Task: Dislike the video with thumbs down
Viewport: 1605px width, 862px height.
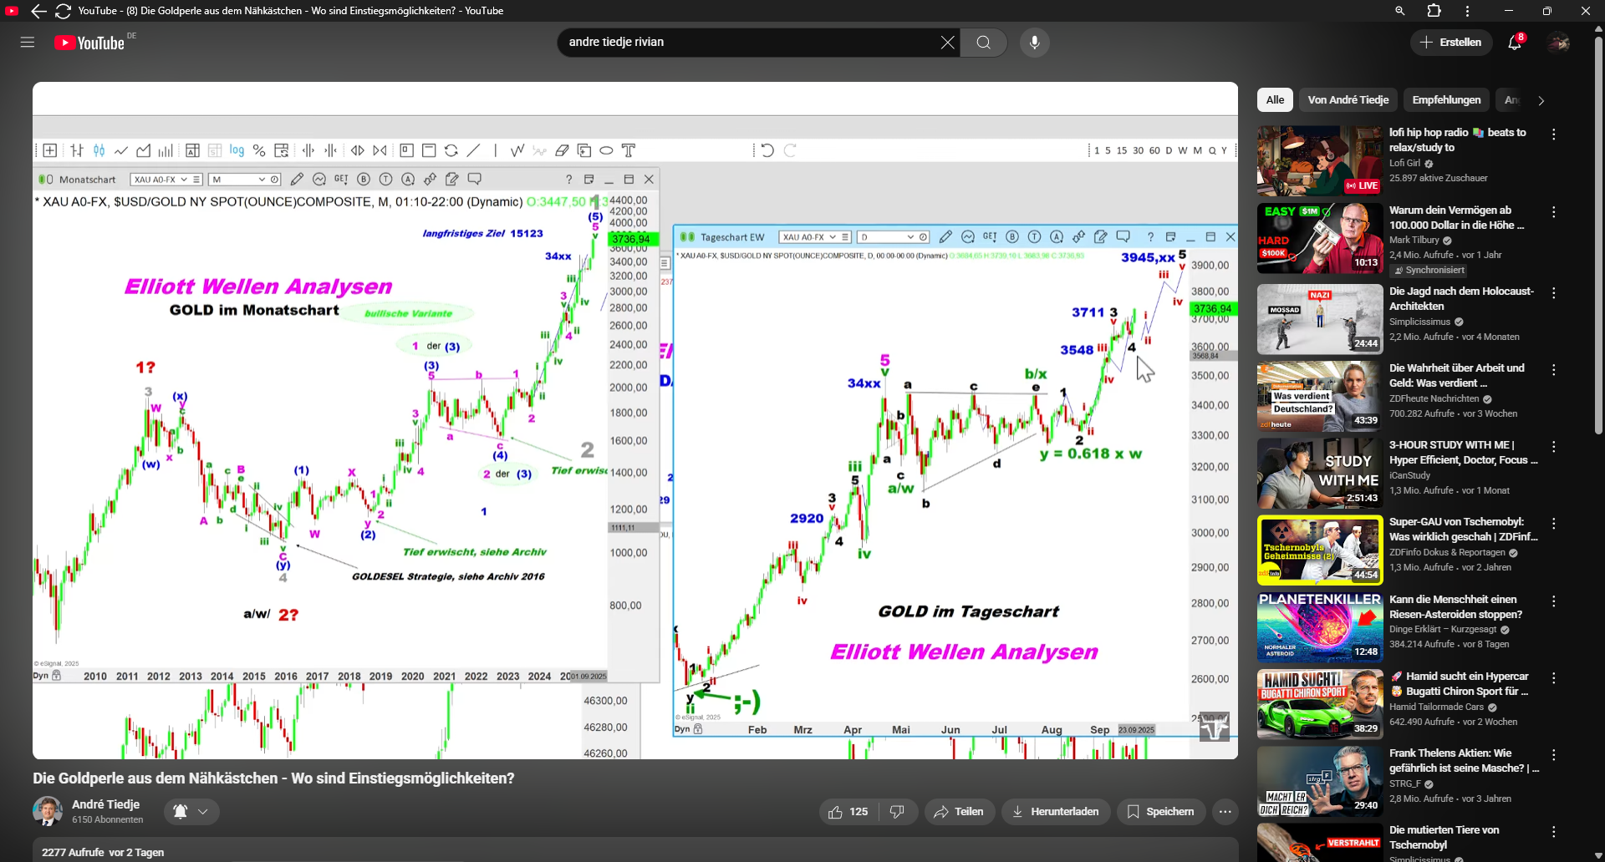Action: (x=897, y=812)
